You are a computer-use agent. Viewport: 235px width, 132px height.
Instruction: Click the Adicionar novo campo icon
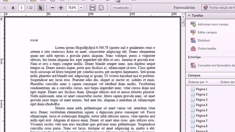193,24
